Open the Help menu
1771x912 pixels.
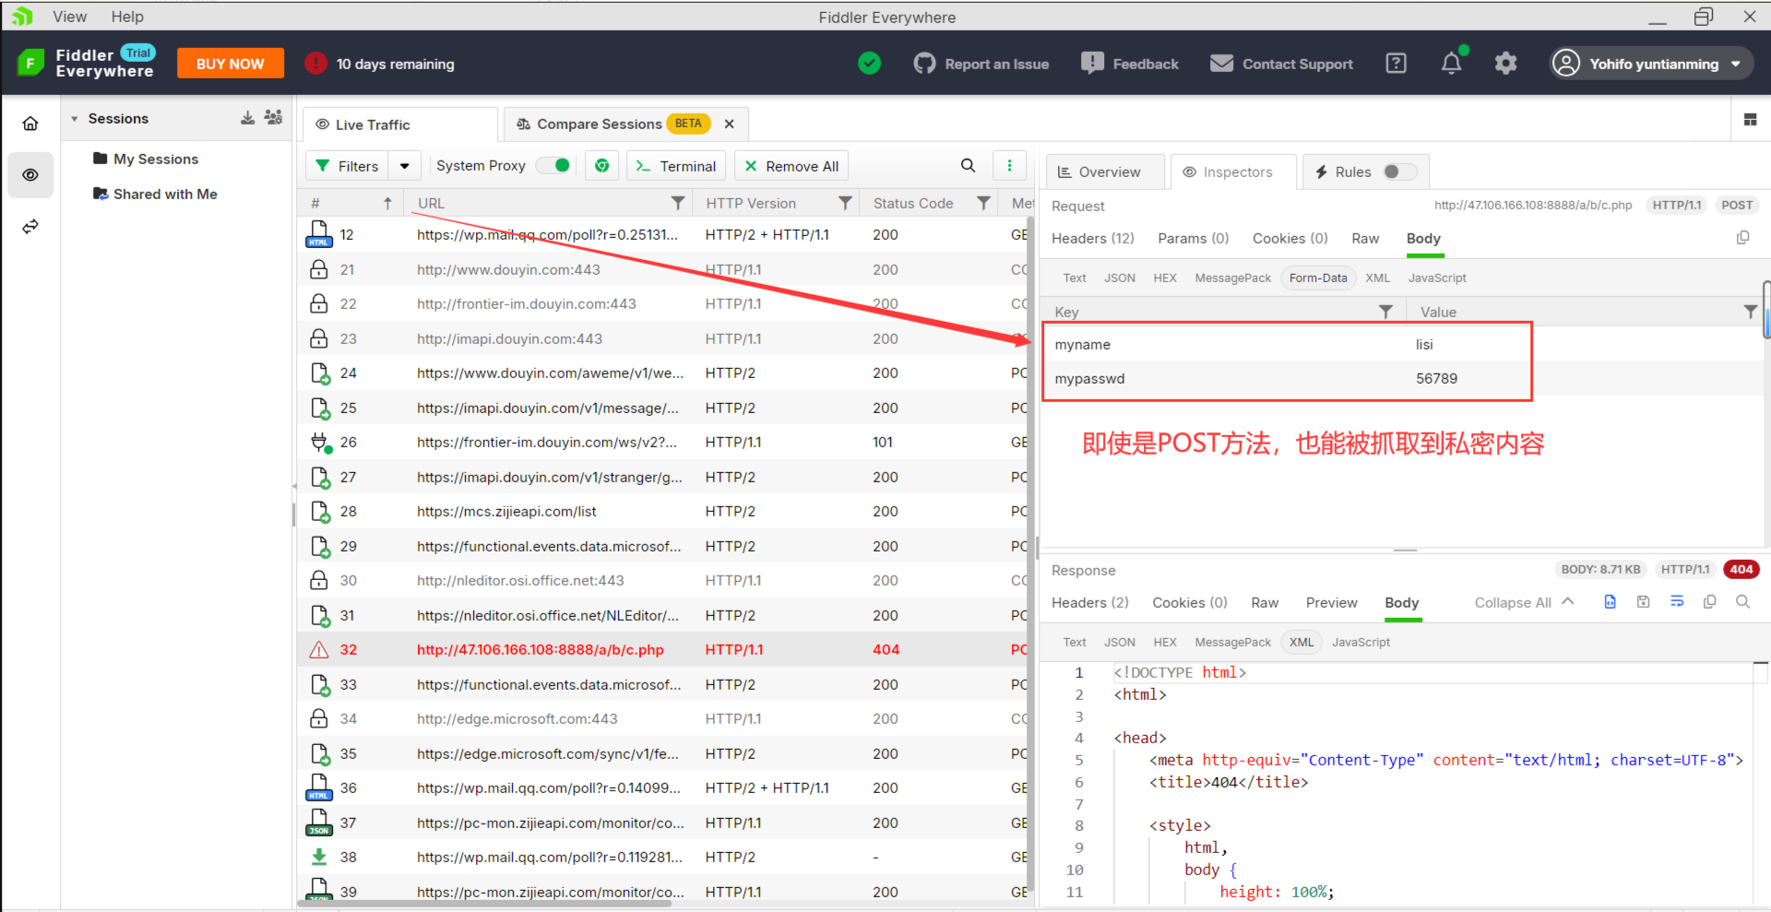(127, 17)
